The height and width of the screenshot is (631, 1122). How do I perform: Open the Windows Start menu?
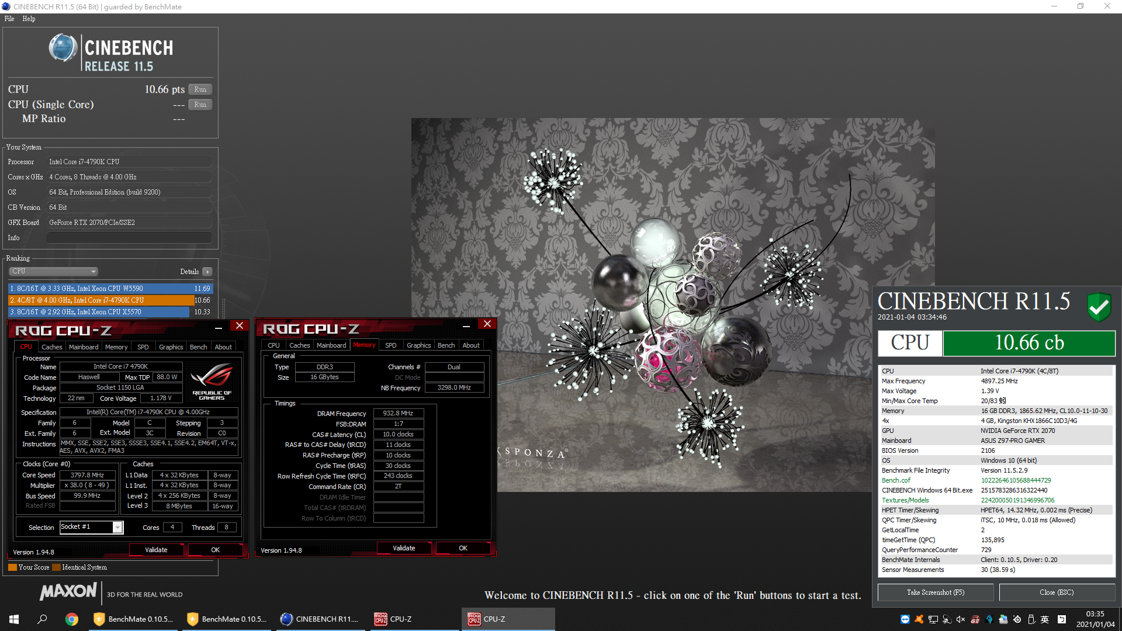[14, 619]
